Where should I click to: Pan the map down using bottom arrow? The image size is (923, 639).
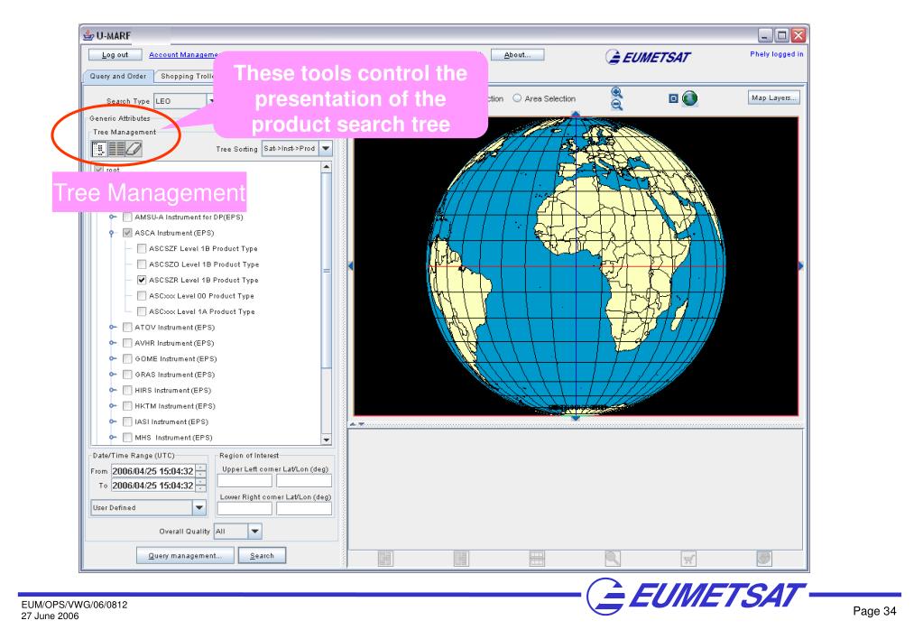[576, 418]
